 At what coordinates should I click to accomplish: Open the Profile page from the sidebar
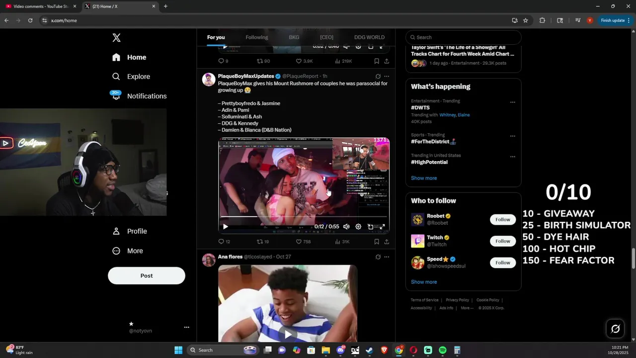click(x=130, y=231)
